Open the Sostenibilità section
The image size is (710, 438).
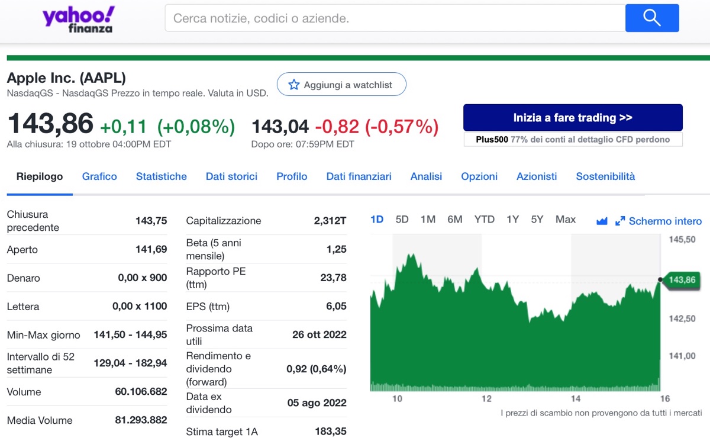point(605,176)
